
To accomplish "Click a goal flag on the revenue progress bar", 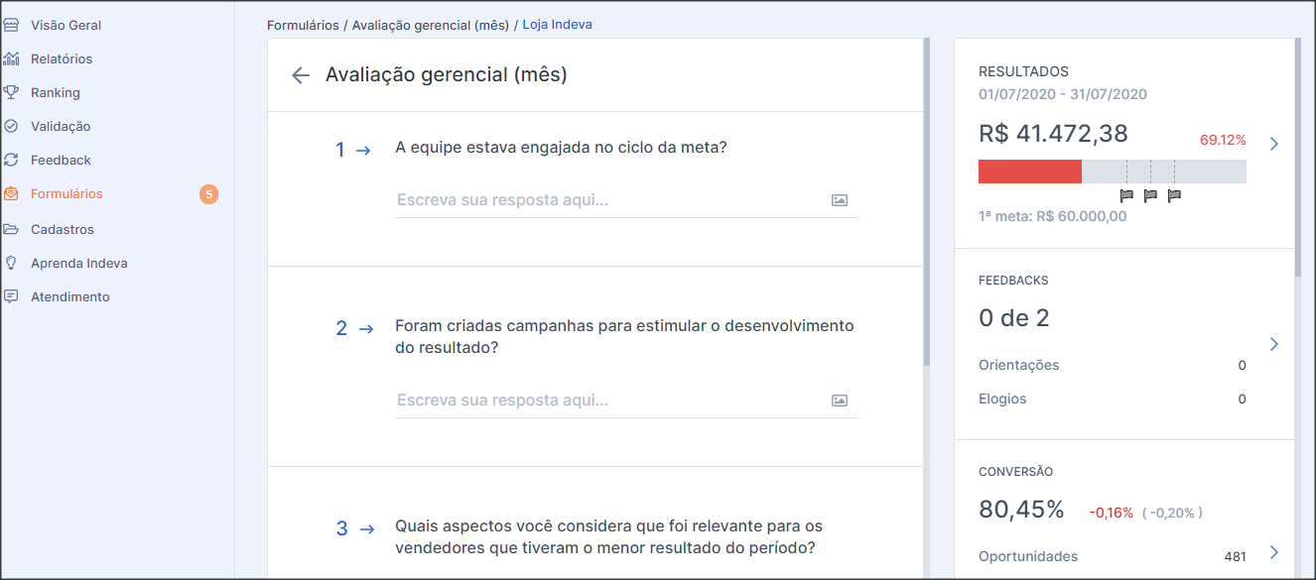I will pos(1126,195).
